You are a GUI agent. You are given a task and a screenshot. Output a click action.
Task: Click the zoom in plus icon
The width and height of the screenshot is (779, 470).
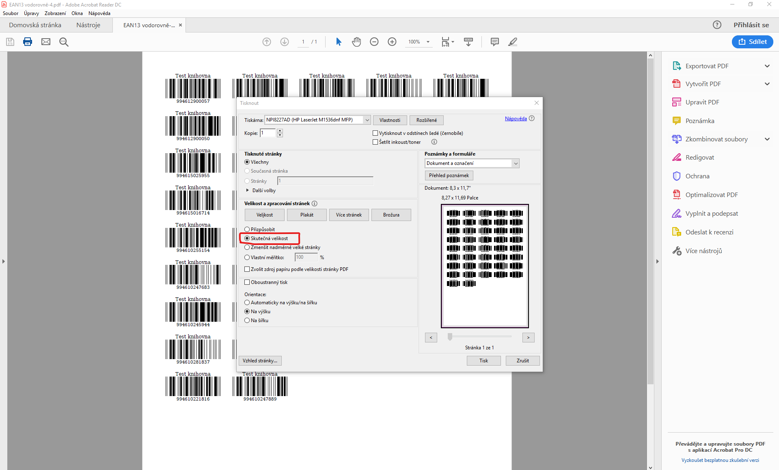[x=392, y=42]
